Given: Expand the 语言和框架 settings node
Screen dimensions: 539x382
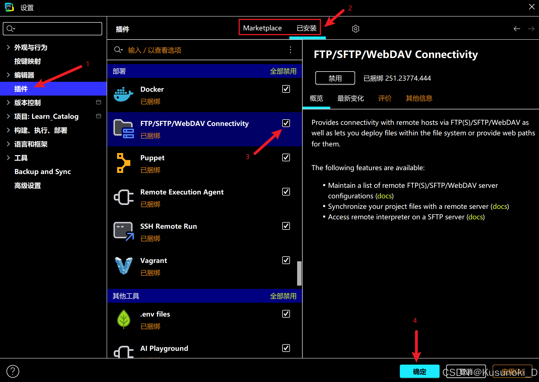Looking at the screenshot, I should pos(8,144).
